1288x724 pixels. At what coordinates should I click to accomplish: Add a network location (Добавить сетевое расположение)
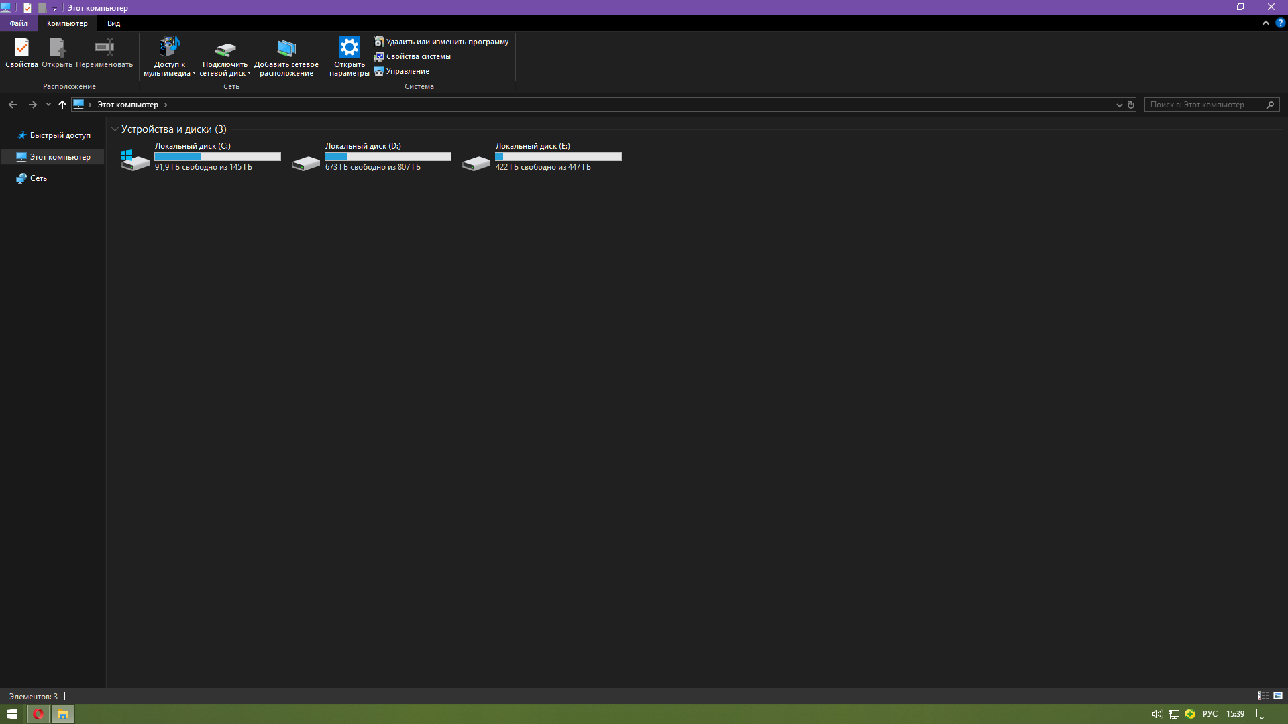[x=286, y=57]
